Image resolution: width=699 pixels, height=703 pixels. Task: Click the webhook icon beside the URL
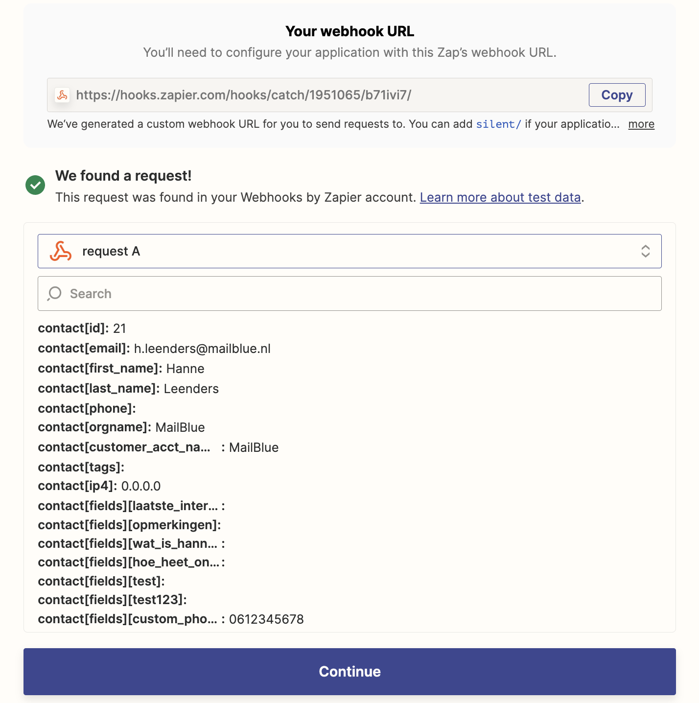(x=62, y=95)
